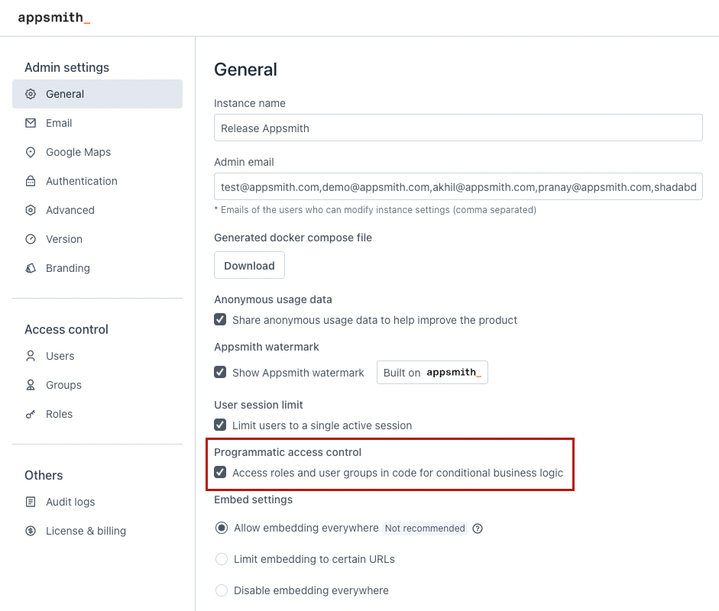The width and height of the screenshot is (719, 611).
Task: Click the Authentication lock icon
Action: pyautogui.click(x=31, y=181)
